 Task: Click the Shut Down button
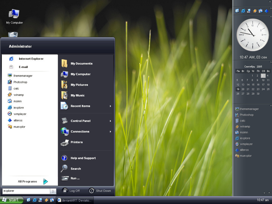tap(100, 191)
